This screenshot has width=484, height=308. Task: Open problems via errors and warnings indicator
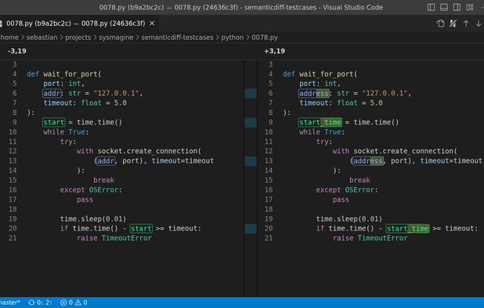[74, 303]
